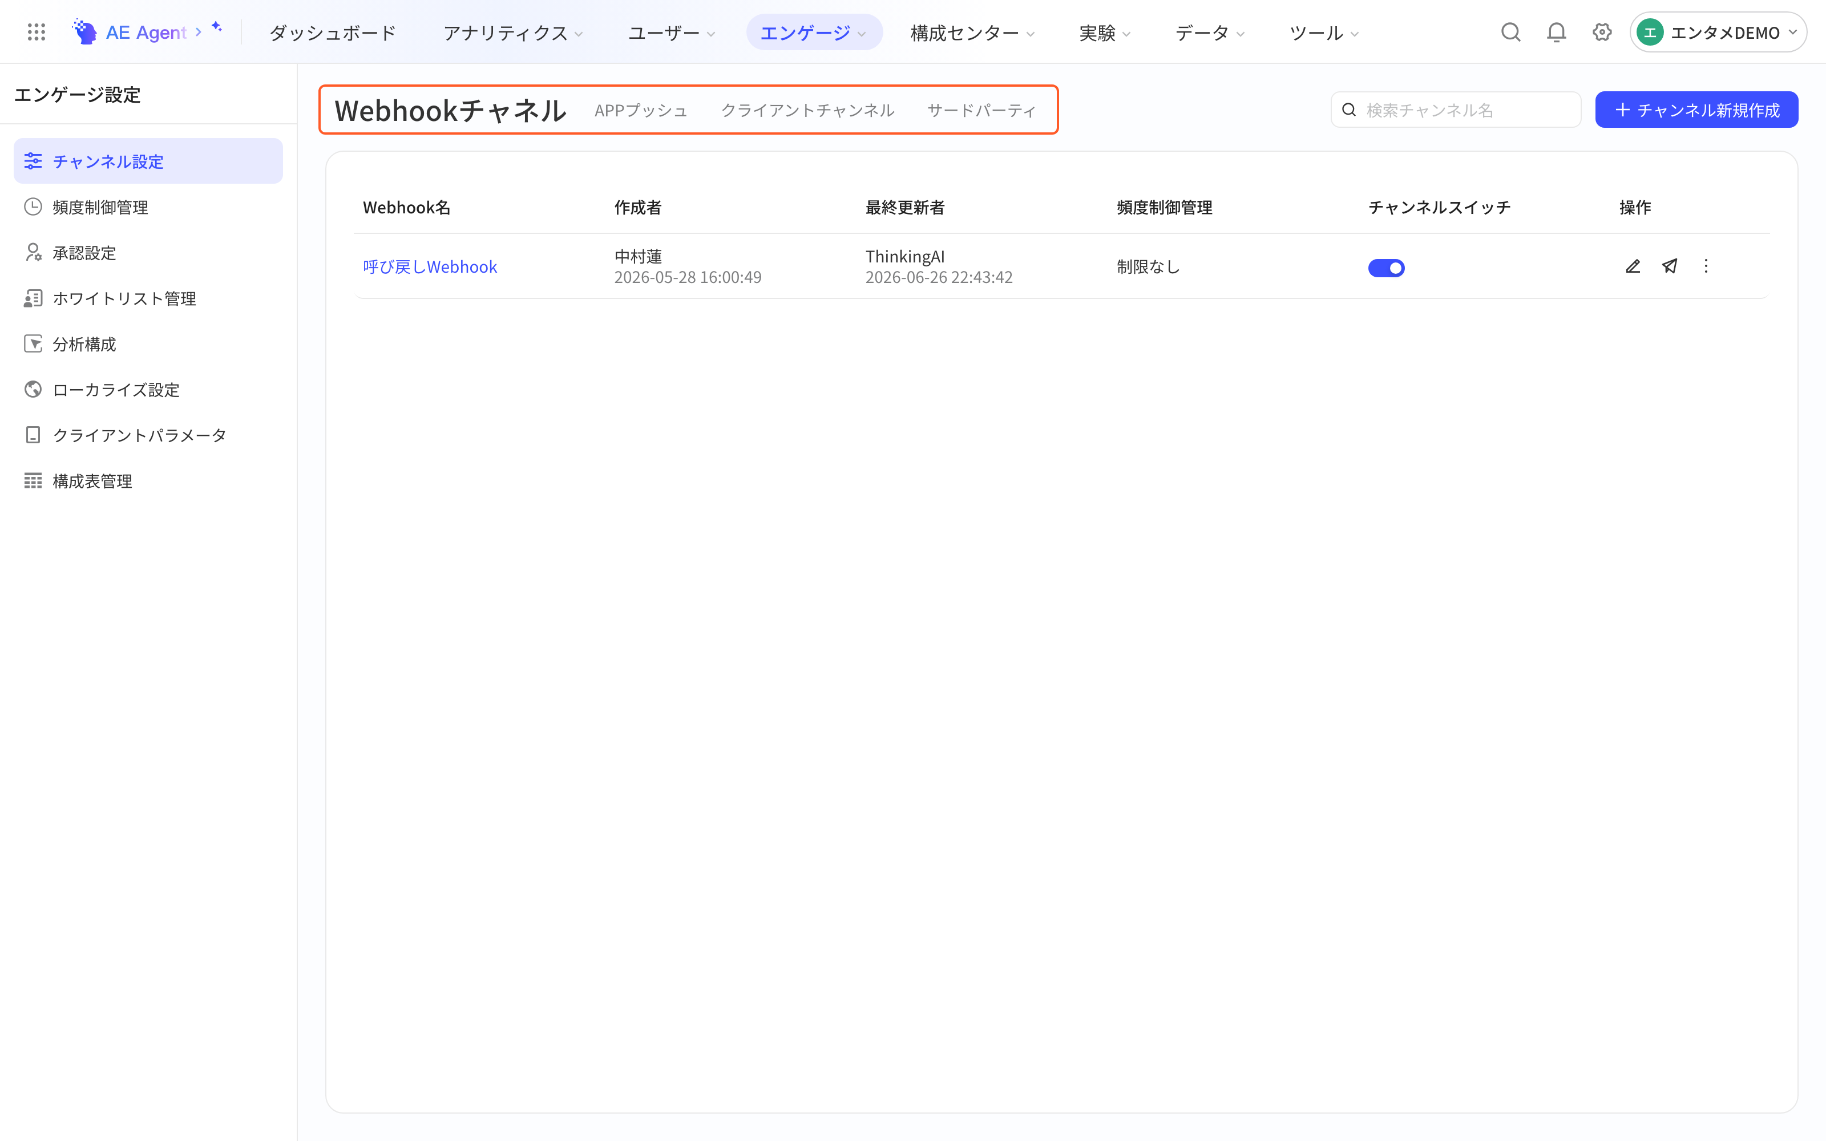Open more actions menu for 呼び戻しWebhook

coord(1706,266)
